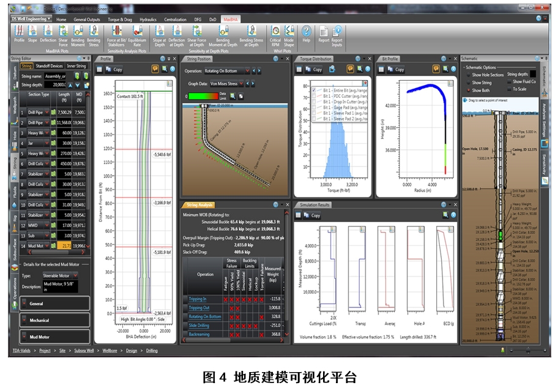Click the String name input field

pyautogui.click(x=55, y=76)
